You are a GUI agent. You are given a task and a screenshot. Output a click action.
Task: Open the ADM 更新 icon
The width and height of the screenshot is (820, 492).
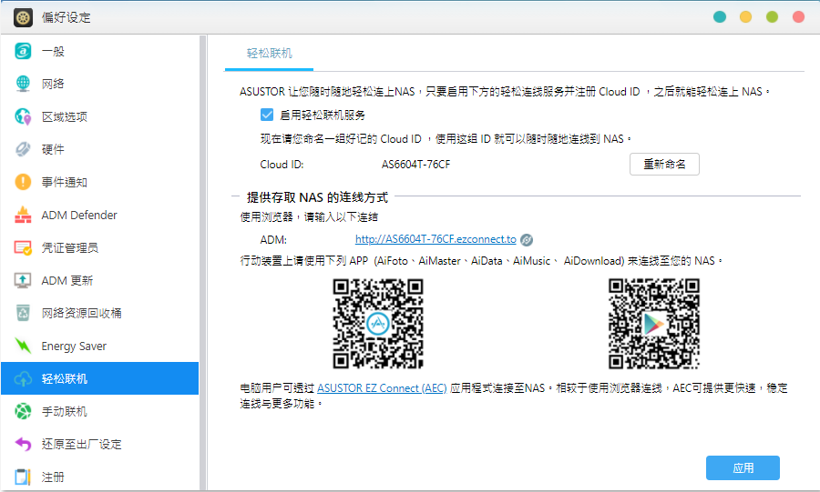point(23,281)
